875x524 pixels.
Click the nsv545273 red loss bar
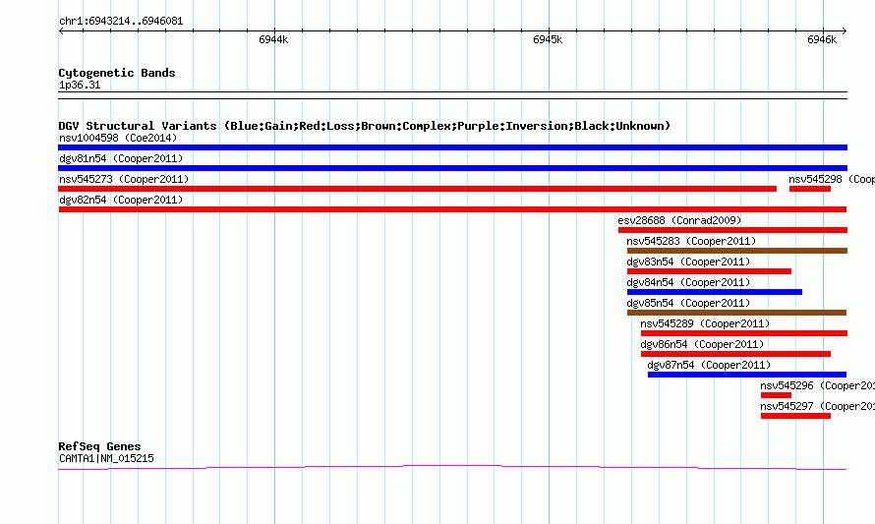418,189
